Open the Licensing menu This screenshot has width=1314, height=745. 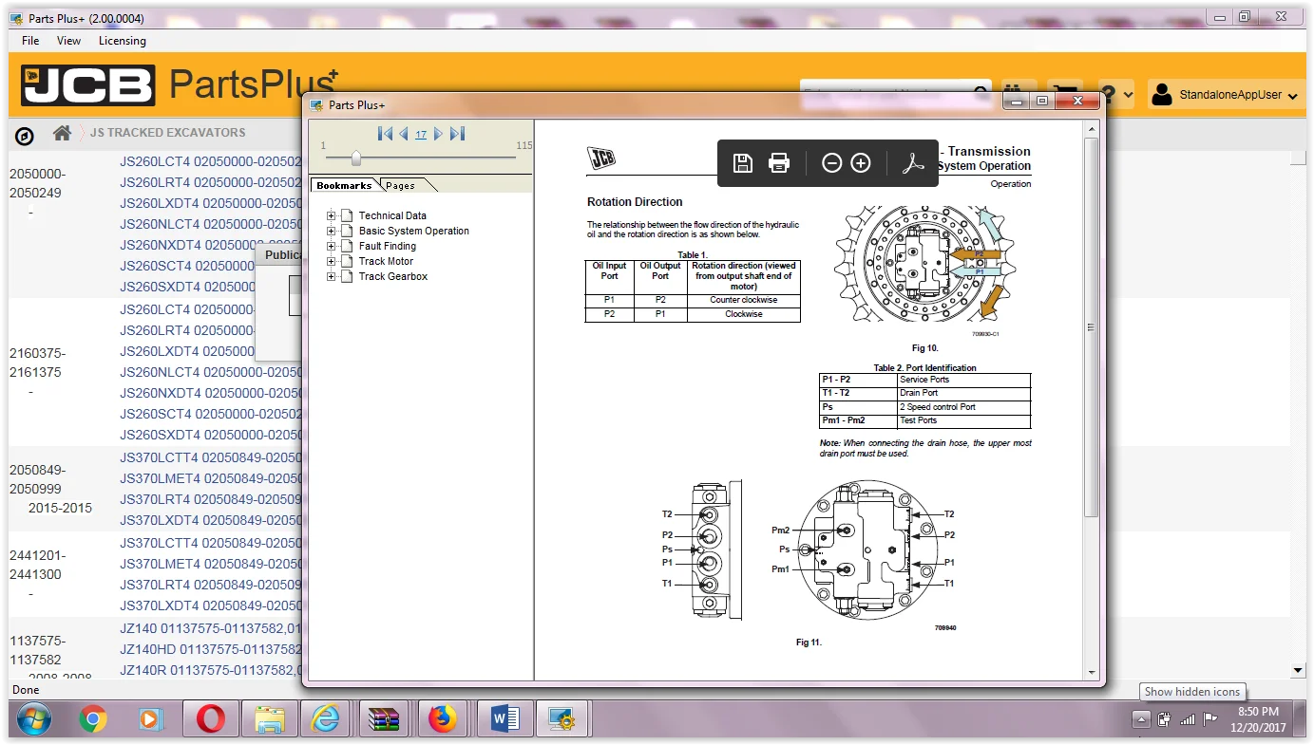coord(123,41)
